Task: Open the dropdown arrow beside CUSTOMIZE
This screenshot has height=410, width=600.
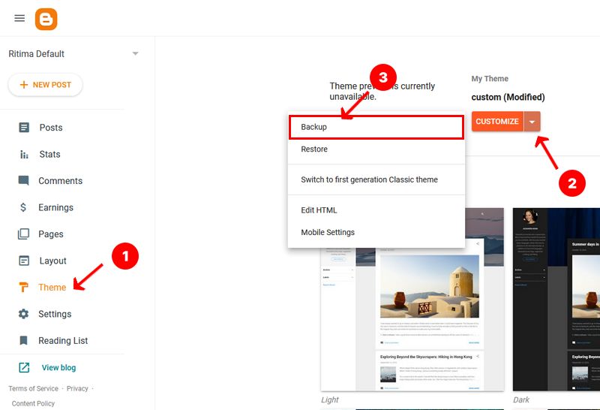Action: coord(532,122)
